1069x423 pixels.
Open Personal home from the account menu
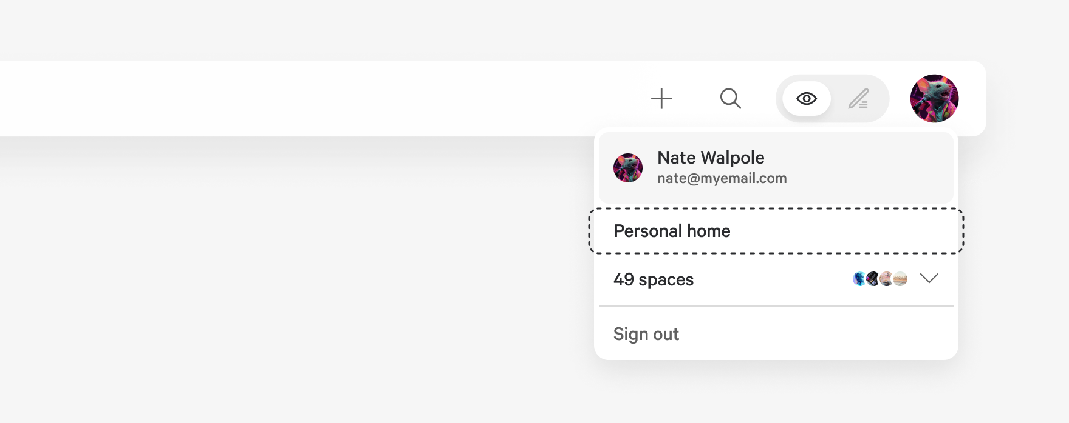672,231
